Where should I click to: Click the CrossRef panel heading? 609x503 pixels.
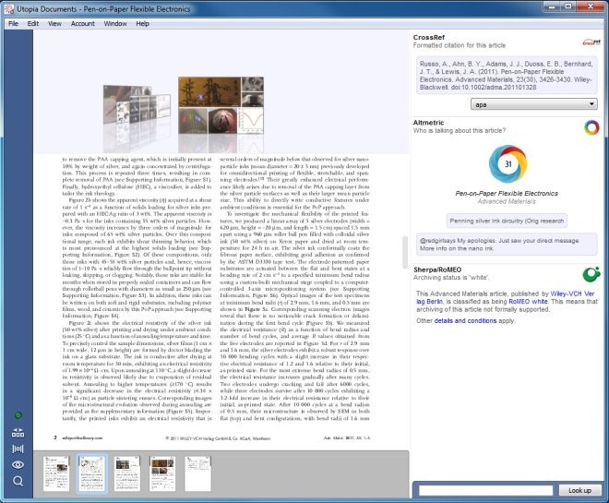coord(429,37)
